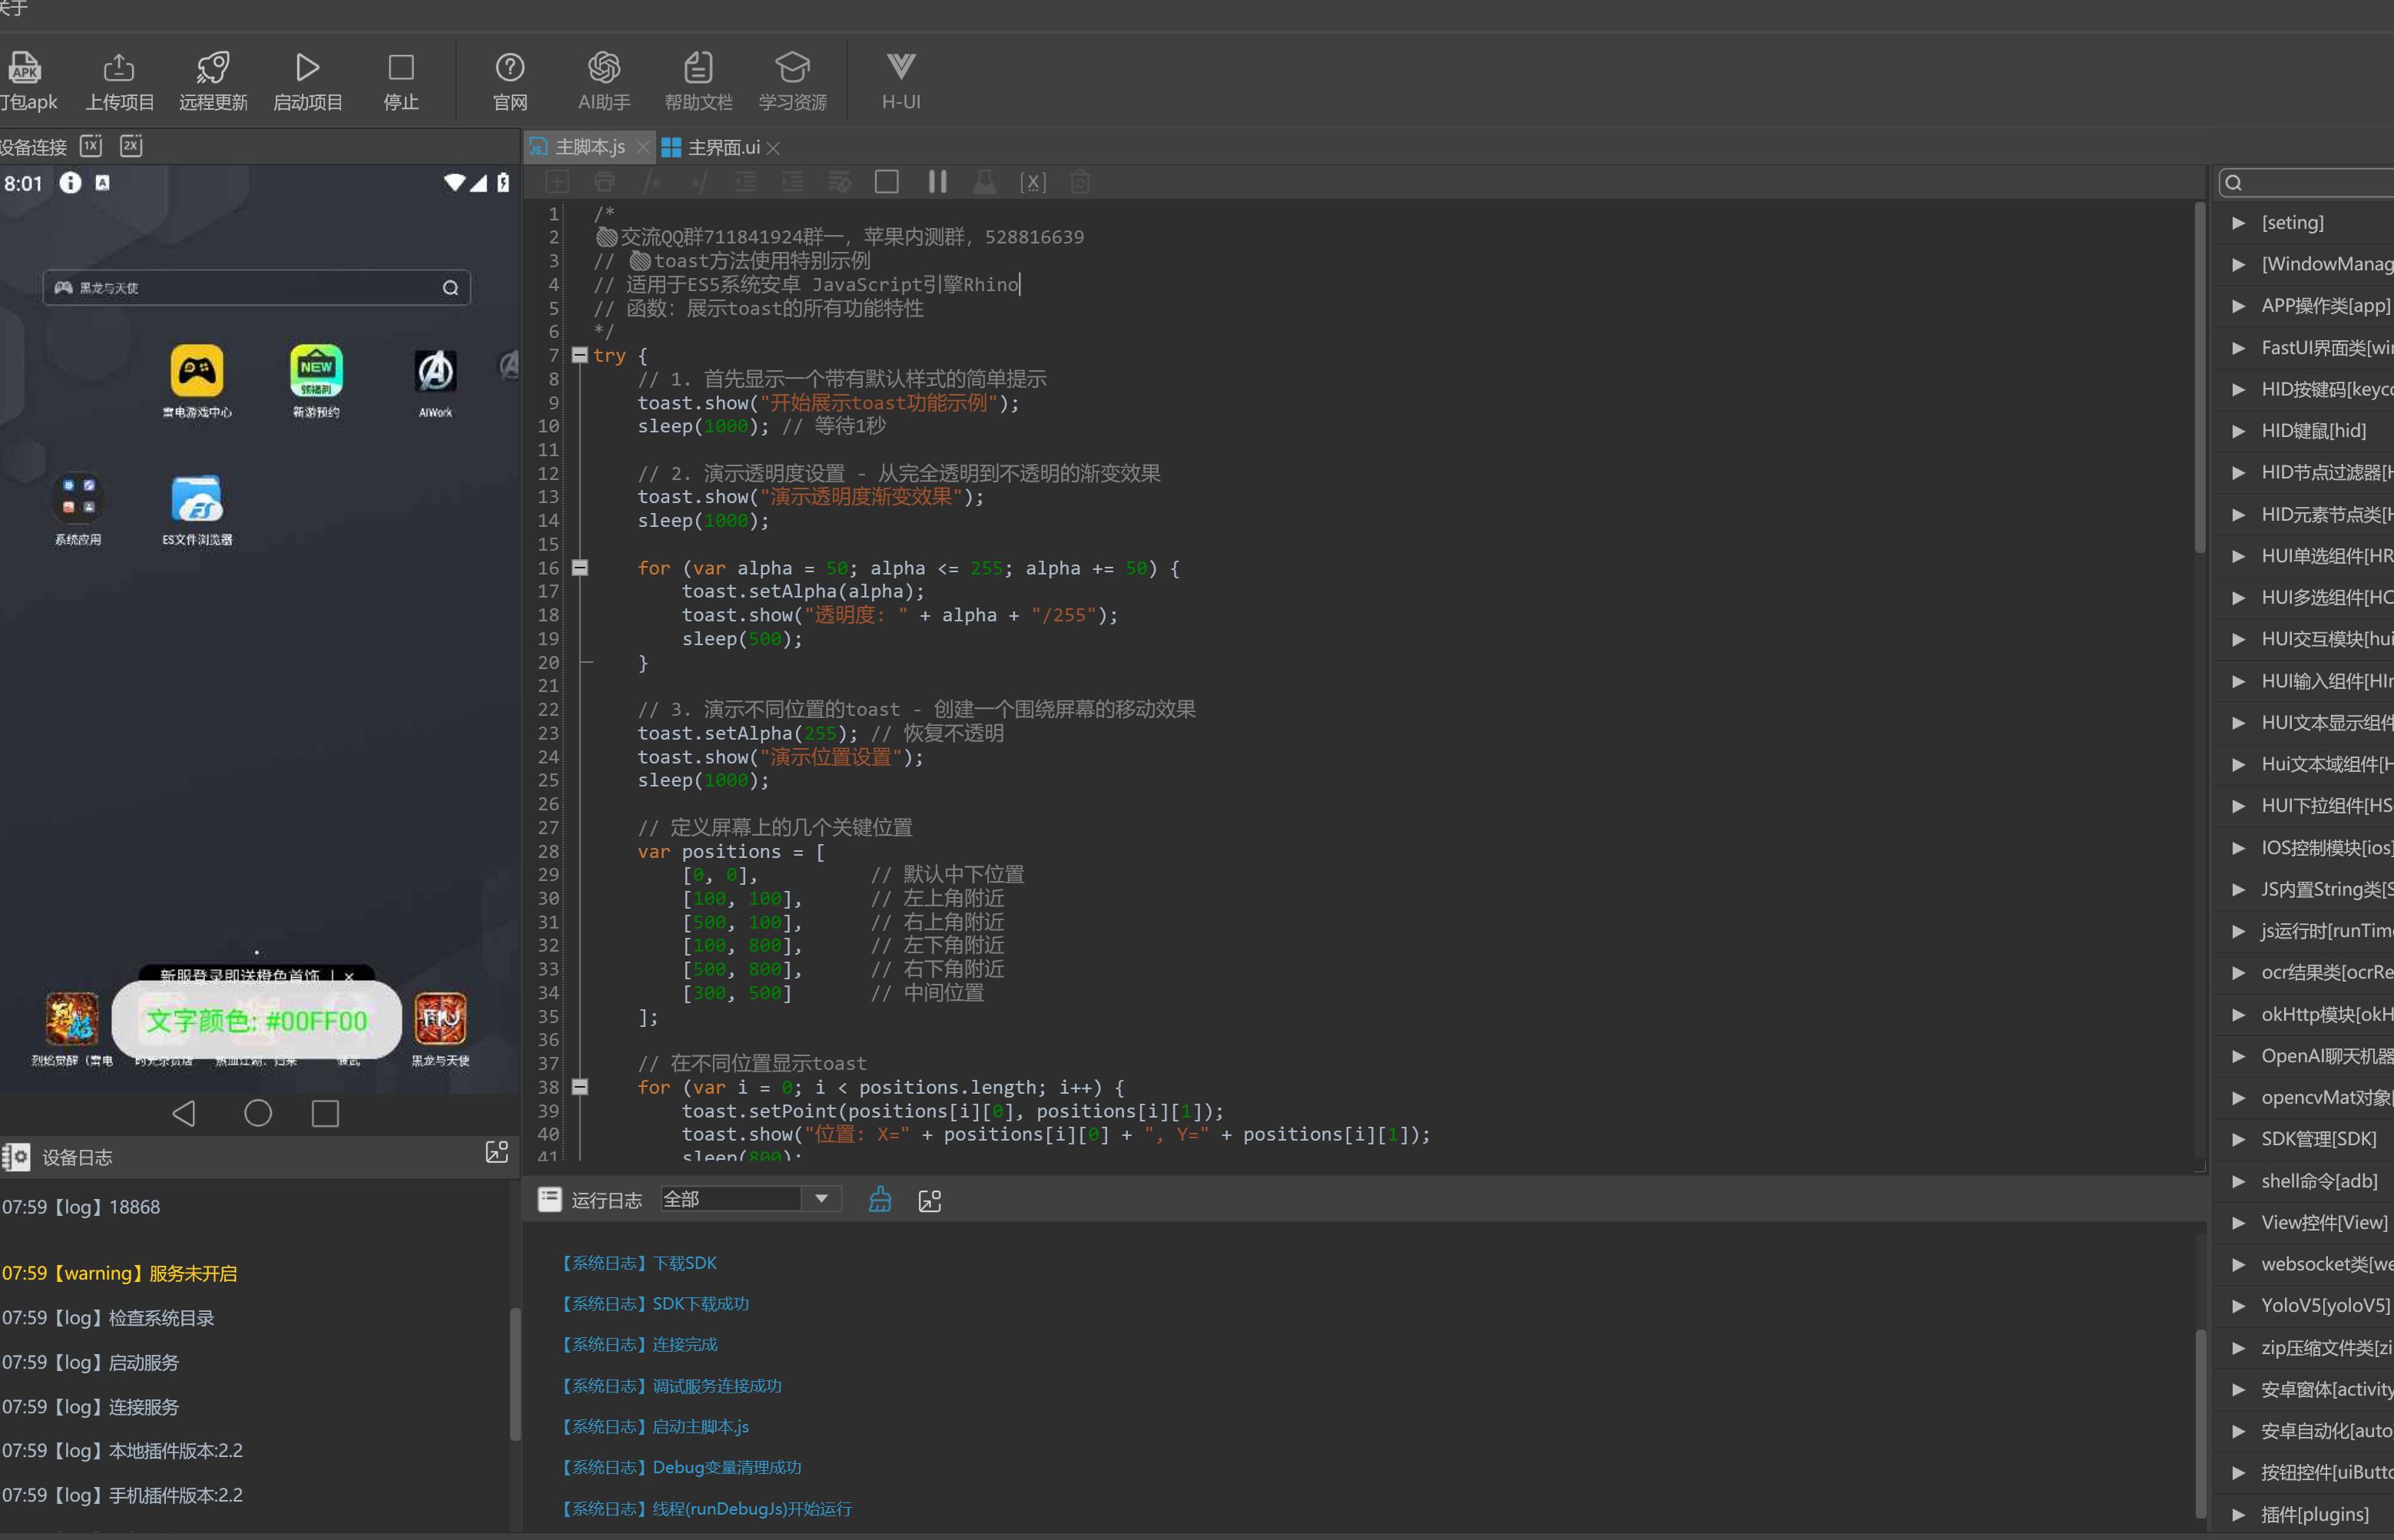Screen dimensions: 2394x1540
Task: Toggle 2X device screen scale
Action: pyautogui.click(x=131, y=146)
